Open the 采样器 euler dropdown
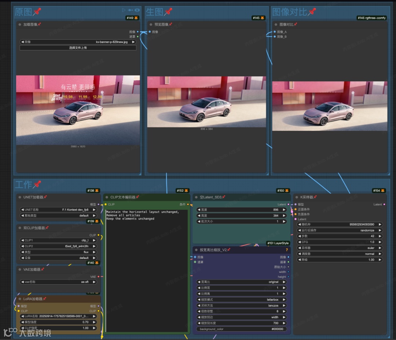 point(340,248)
